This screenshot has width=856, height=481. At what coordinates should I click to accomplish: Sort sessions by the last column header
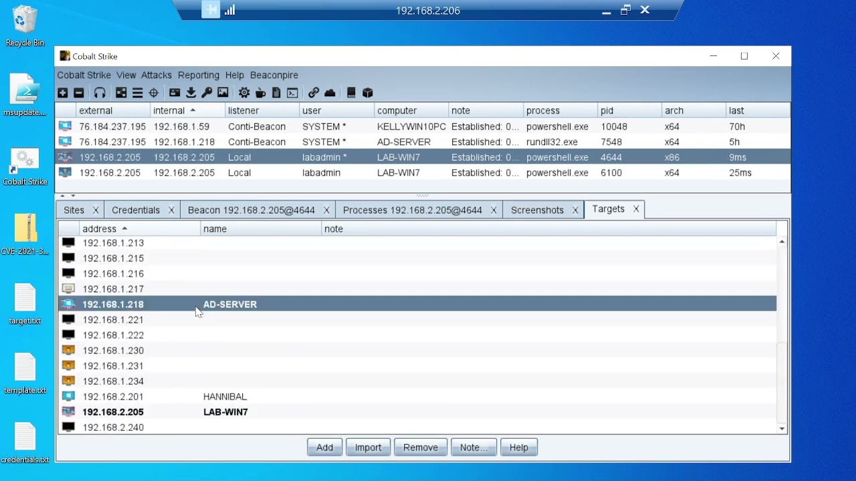[x=758, y=110]
